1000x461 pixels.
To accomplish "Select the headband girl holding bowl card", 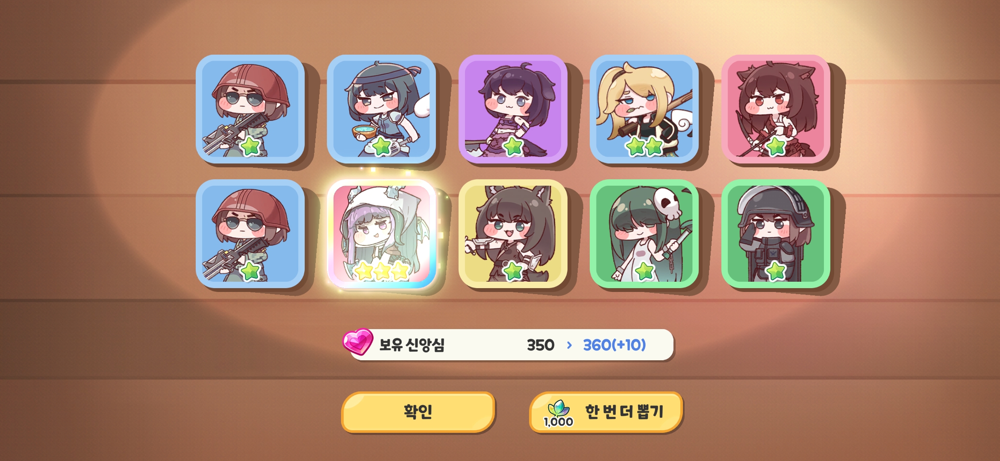I will [x=382, y=109].
